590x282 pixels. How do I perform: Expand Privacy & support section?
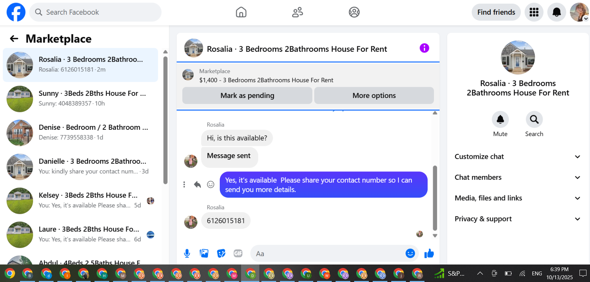tap(518, 219)
